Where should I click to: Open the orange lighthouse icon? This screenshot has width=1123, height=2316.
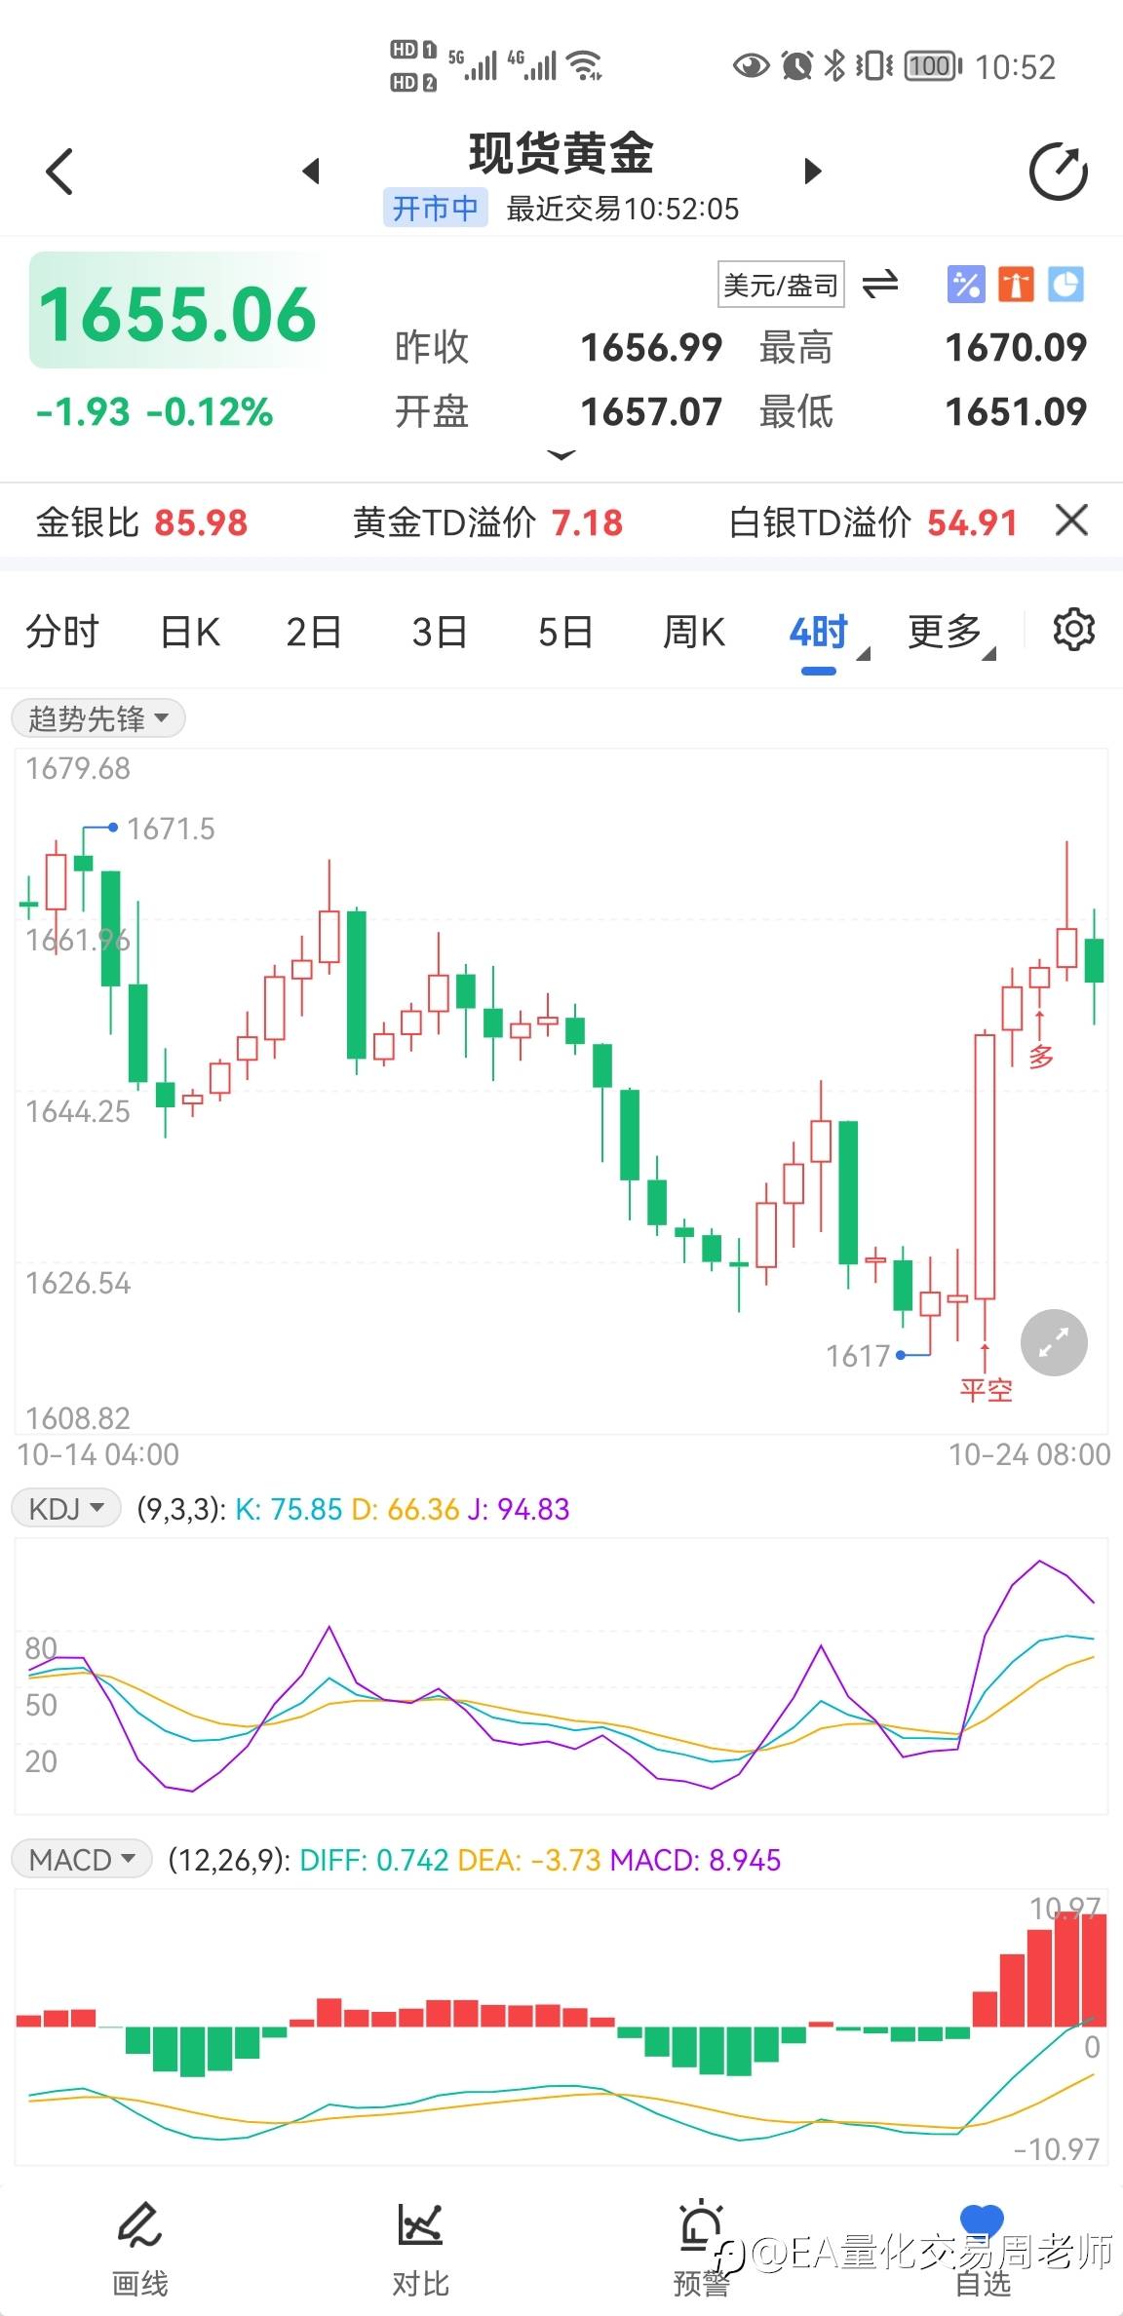point(1016,285)
